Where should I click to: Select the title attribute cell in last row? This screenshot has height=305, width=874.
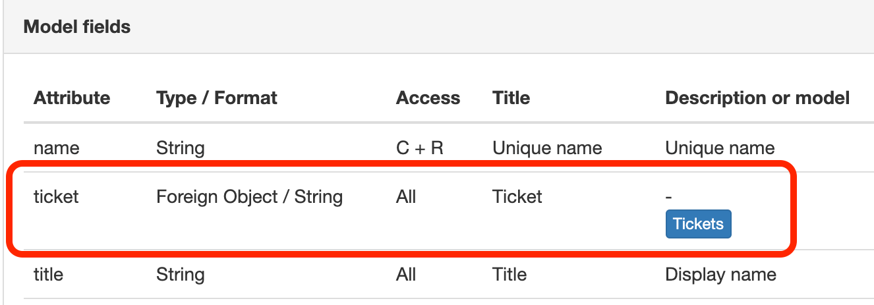tap(48, 274)
